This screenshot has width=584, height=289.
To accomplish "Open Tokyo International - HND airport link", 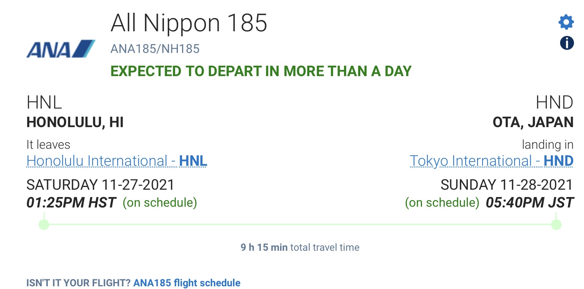I will tap(491, 161).
